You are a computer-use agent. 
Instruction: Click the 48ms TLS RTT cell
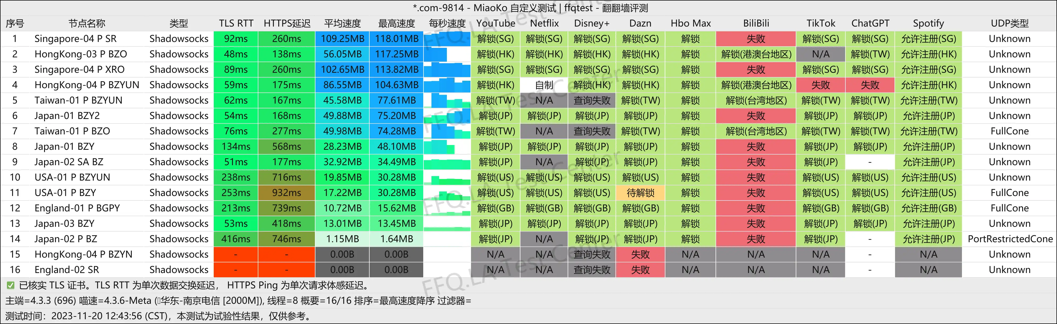(236, 54)
